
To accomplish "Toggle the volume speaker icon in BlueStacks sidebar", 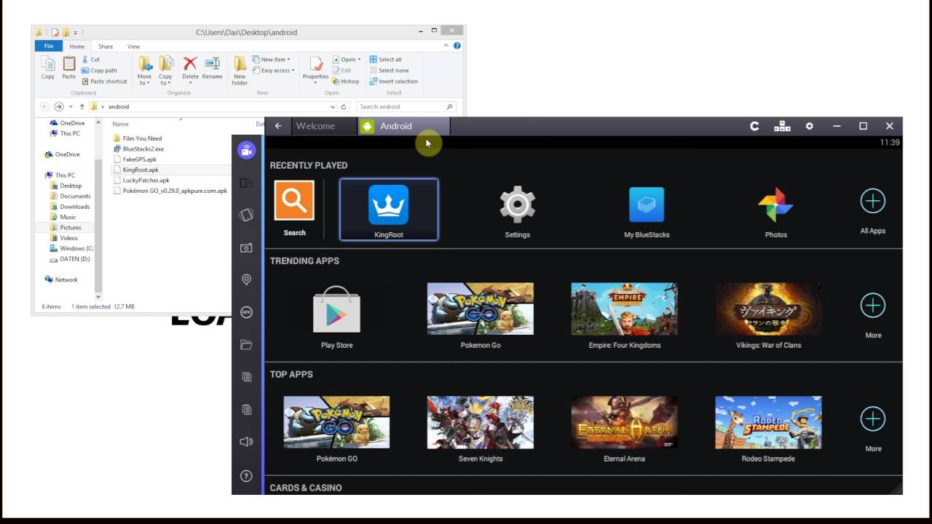I will click(x=246, y=441).
